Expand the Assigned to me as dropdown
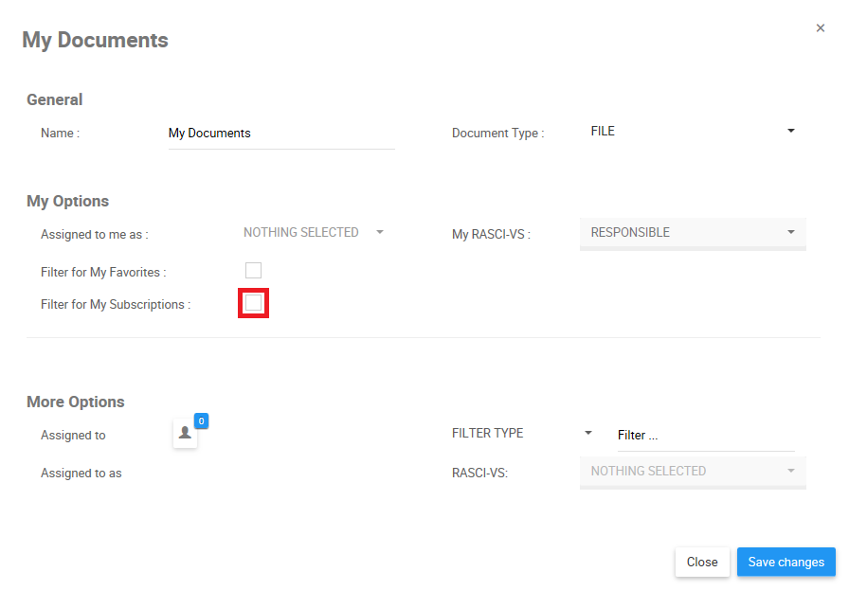 (313, 232)
